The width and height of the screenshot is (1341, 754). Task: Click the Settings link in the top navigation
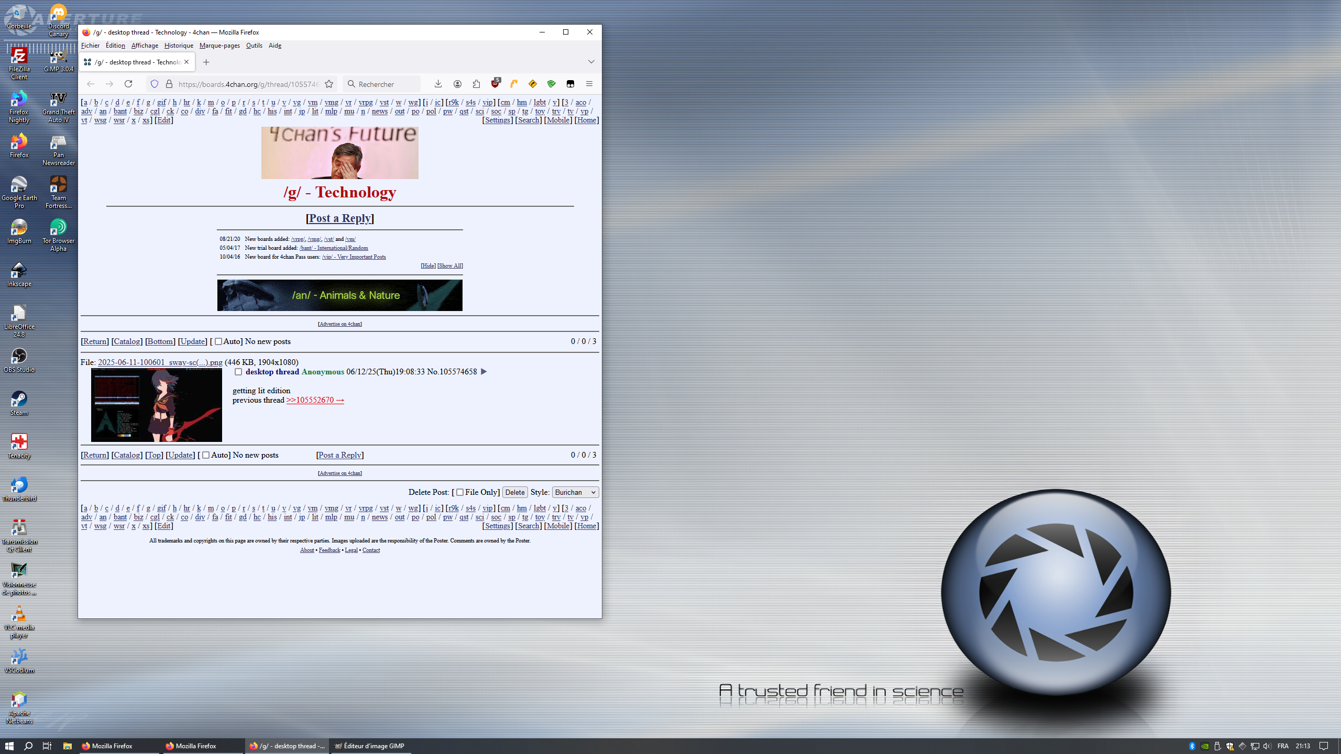coord(497,120)
